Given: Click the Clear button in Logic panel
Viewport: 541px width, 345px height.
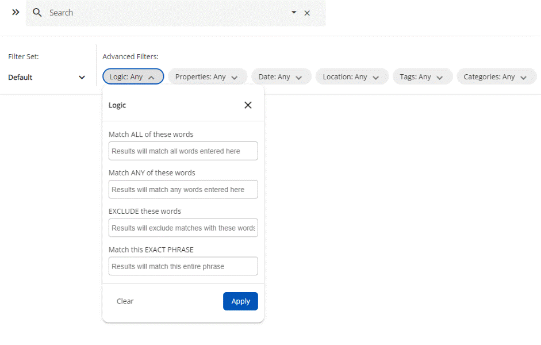Looking at the screenshot, I should [125, 301].
